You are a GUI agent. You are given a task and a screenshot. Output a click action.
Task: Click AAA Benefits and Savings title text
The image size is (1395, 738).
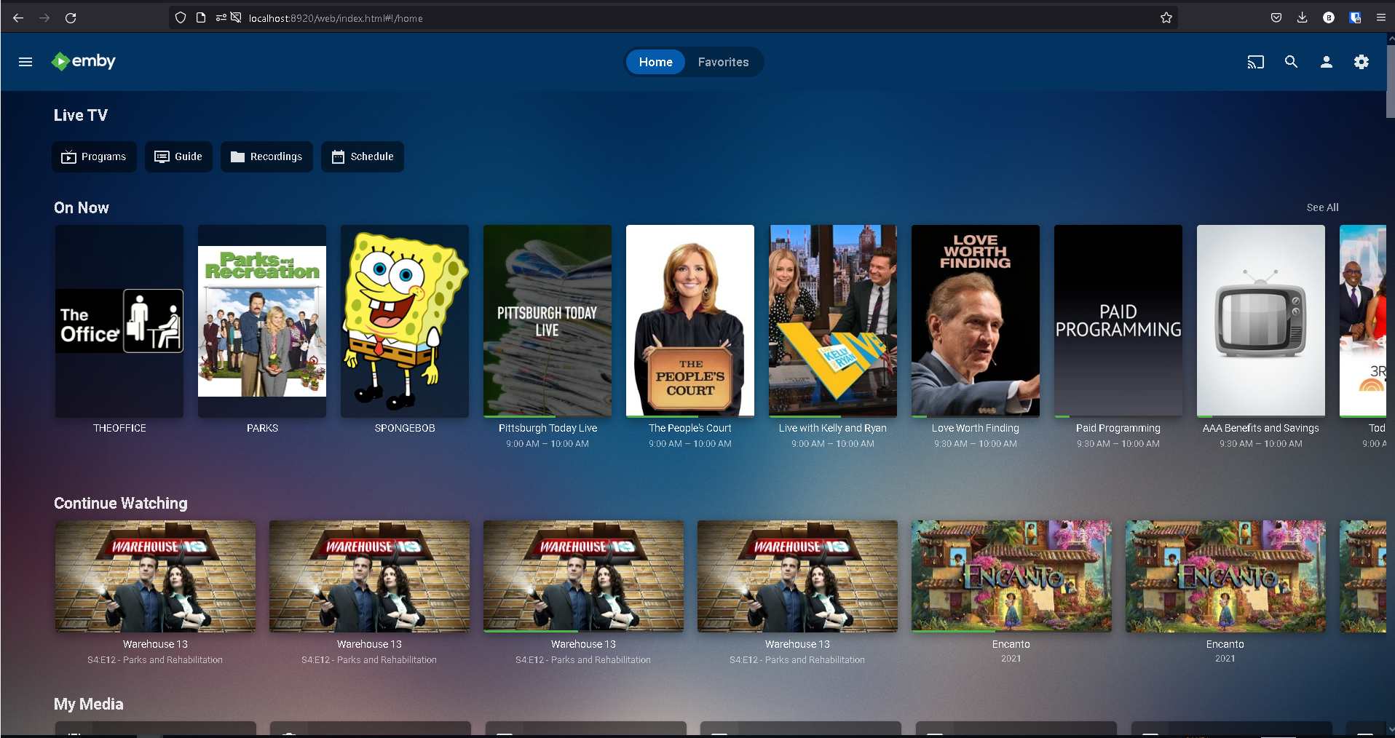tap(1261, 428)
